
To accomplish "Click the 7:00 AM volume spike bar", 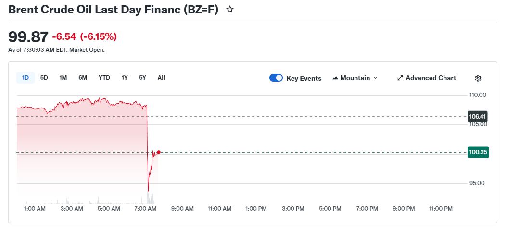I will coord(148,197).
